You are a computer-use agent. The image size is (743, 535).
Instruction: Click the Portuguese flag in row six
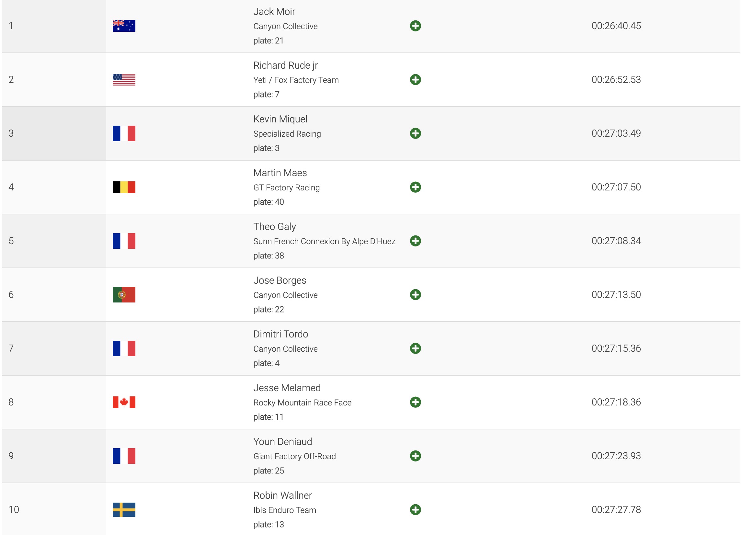click(x=124, y=294)
